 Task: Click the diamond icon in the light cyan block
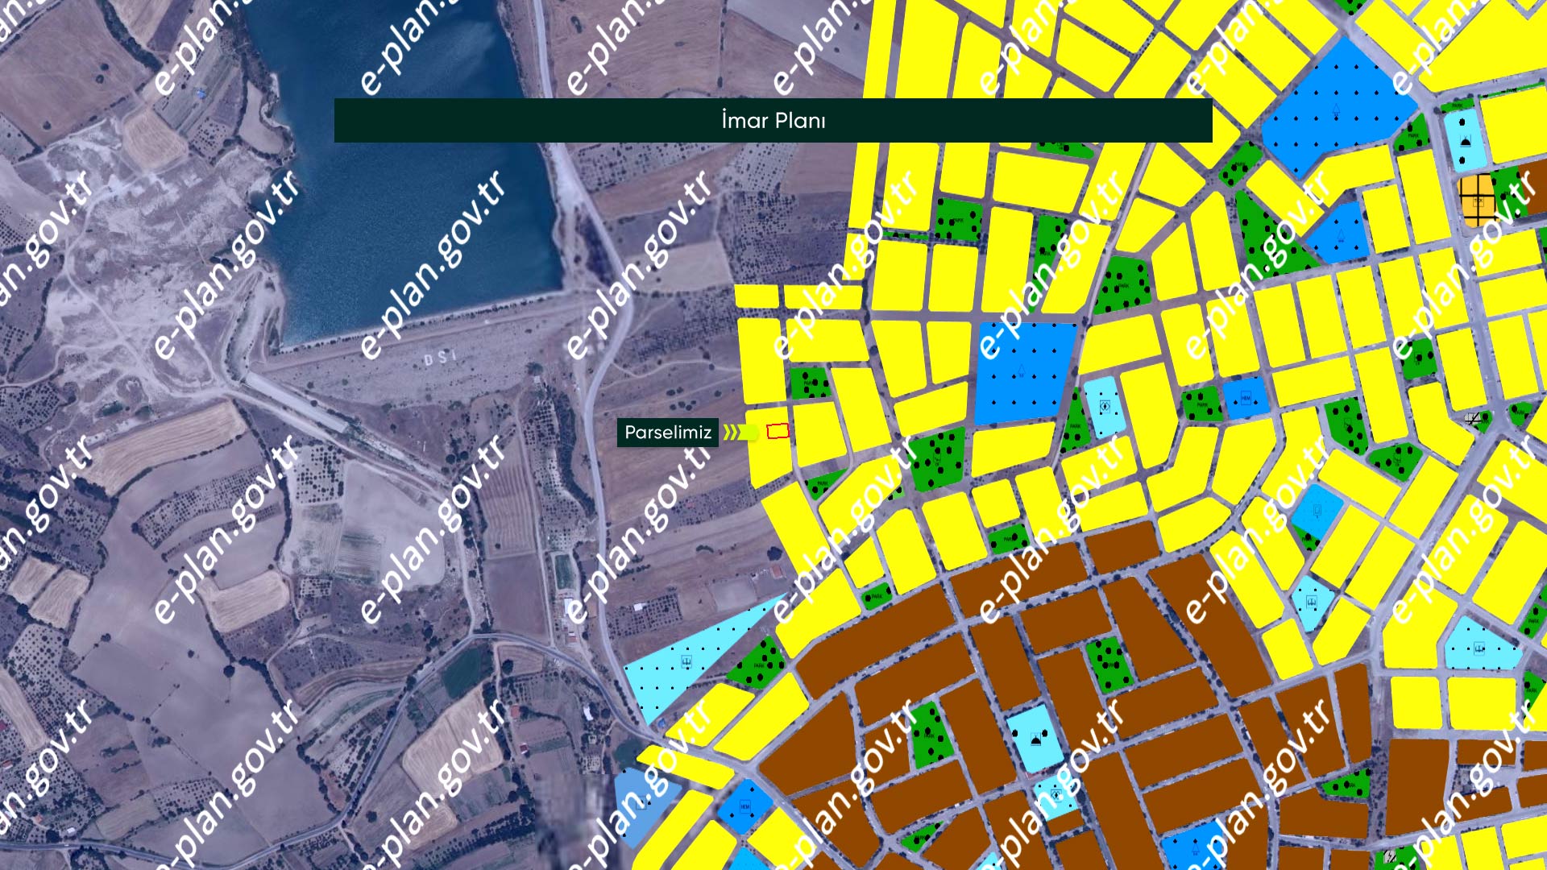click(x=1105, y=407)
